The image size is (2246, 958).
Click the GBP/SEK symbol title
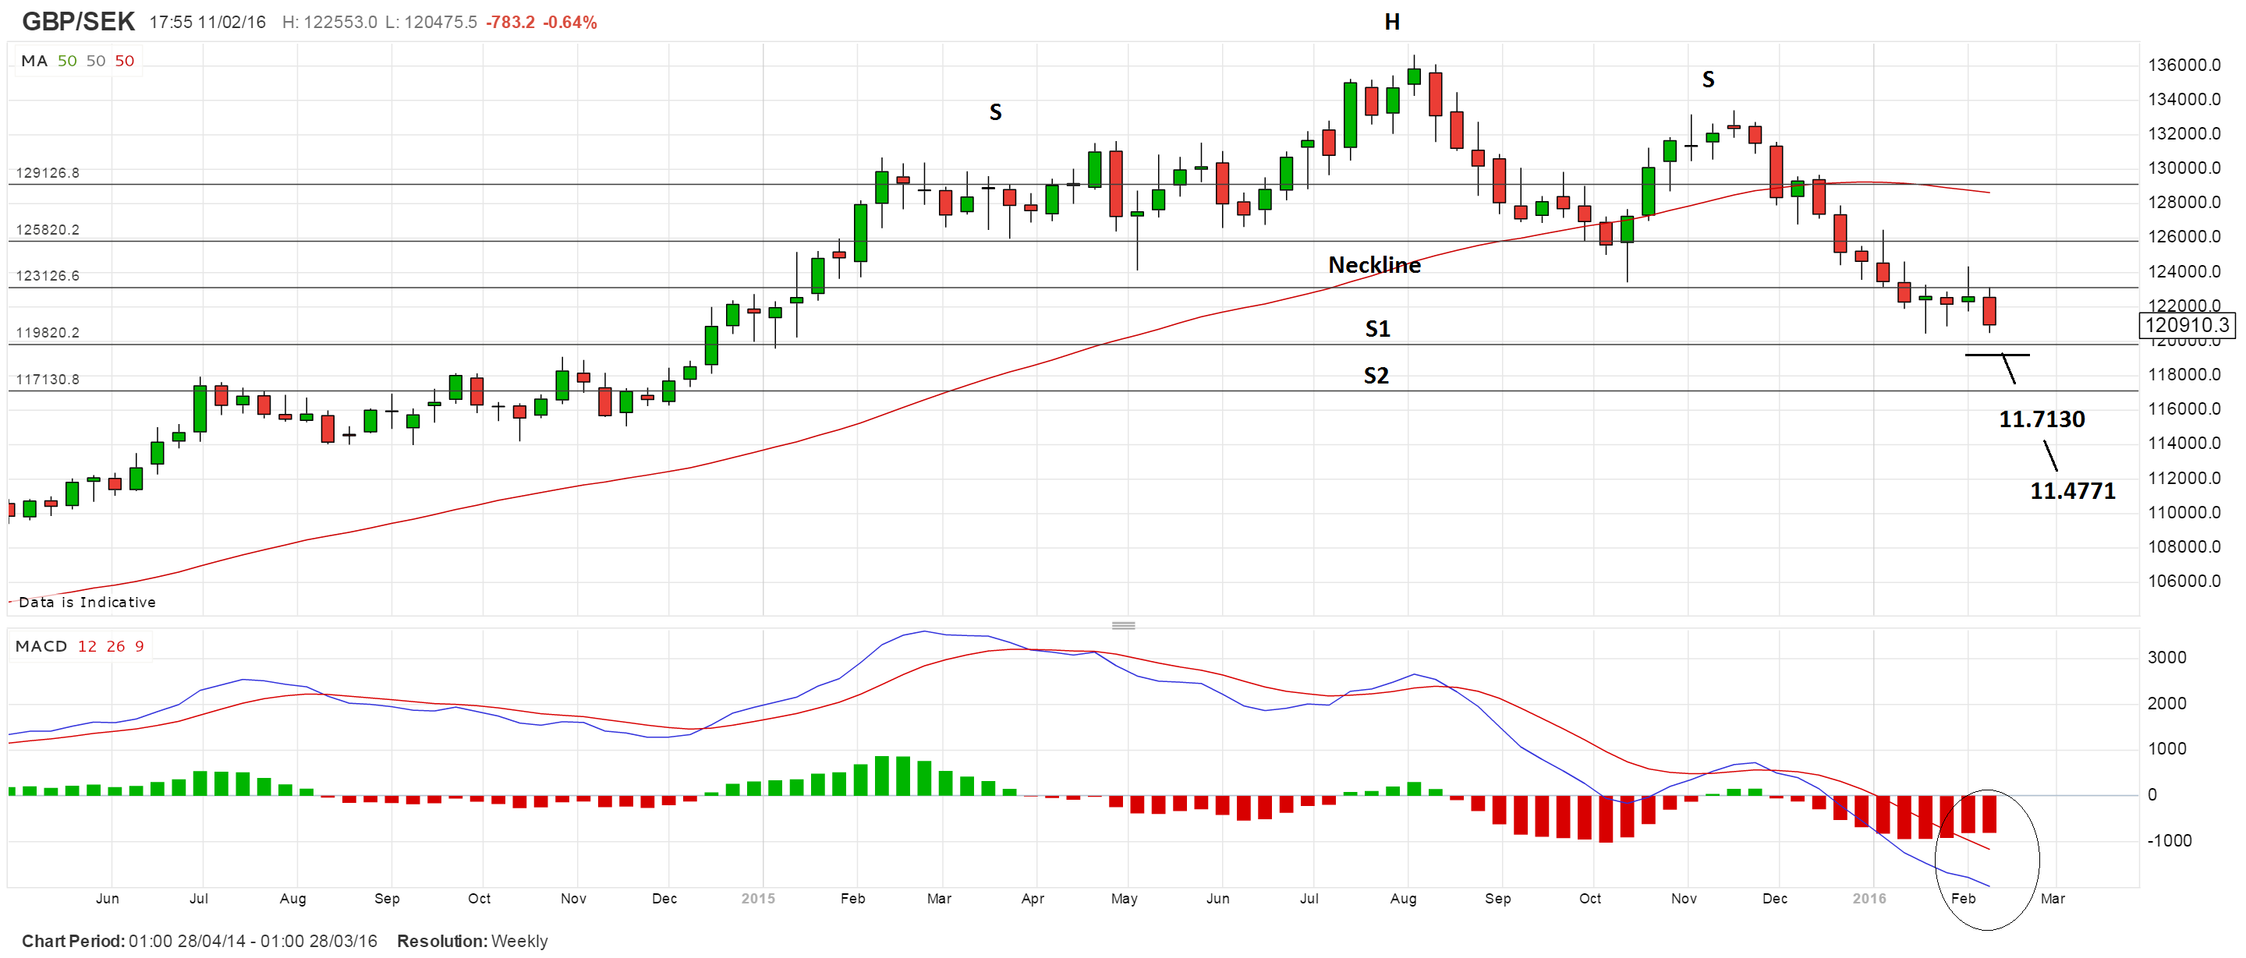pyautogui.click(x=78, y=21)
